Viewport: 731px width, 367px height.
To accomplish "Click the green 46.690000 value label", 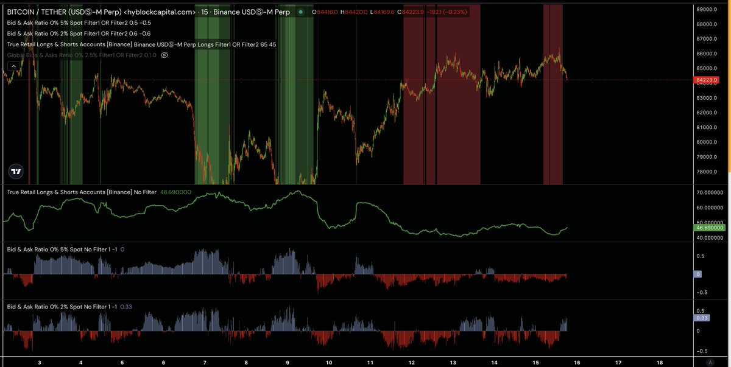I will click(x=710, y=227).
